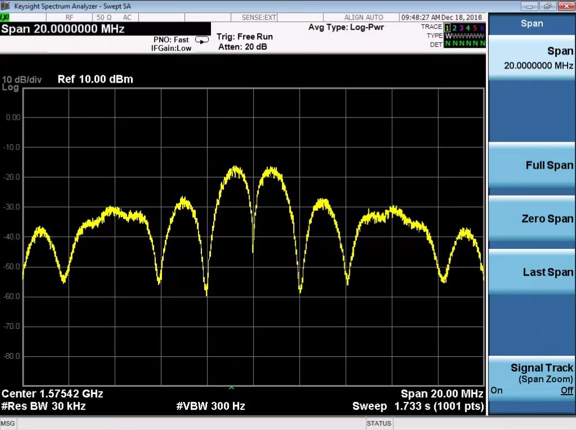The height and width of the screenshot is (430, 576).
Task: Toggle Signal Track Span Zoom on/off
Action: pyautogui.click(x=532, y=379)
